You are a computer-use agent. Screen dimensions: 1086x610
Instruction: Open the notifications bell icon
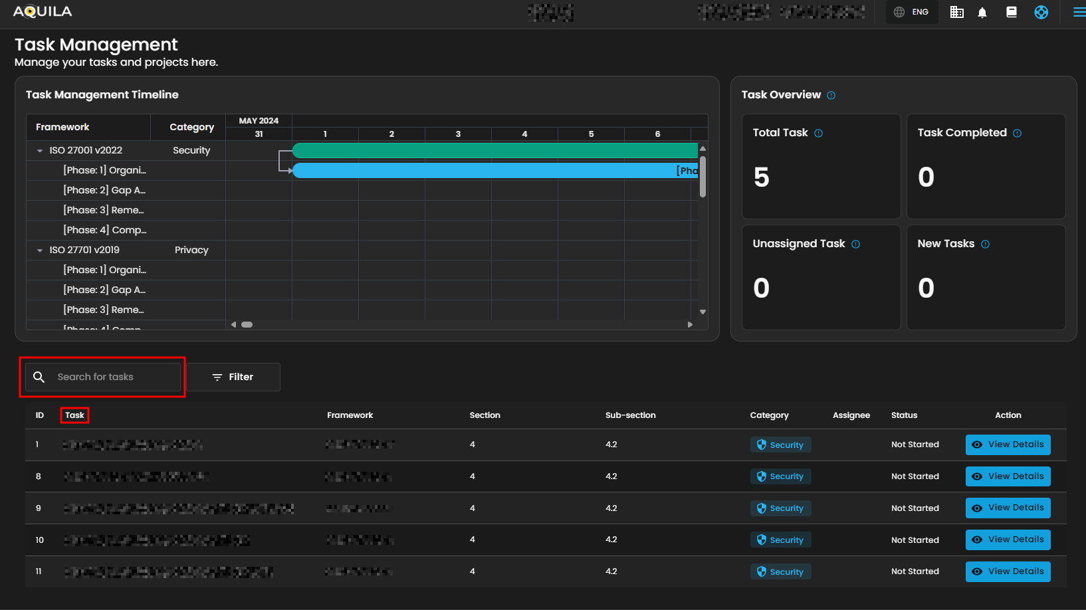pos(982,13)
